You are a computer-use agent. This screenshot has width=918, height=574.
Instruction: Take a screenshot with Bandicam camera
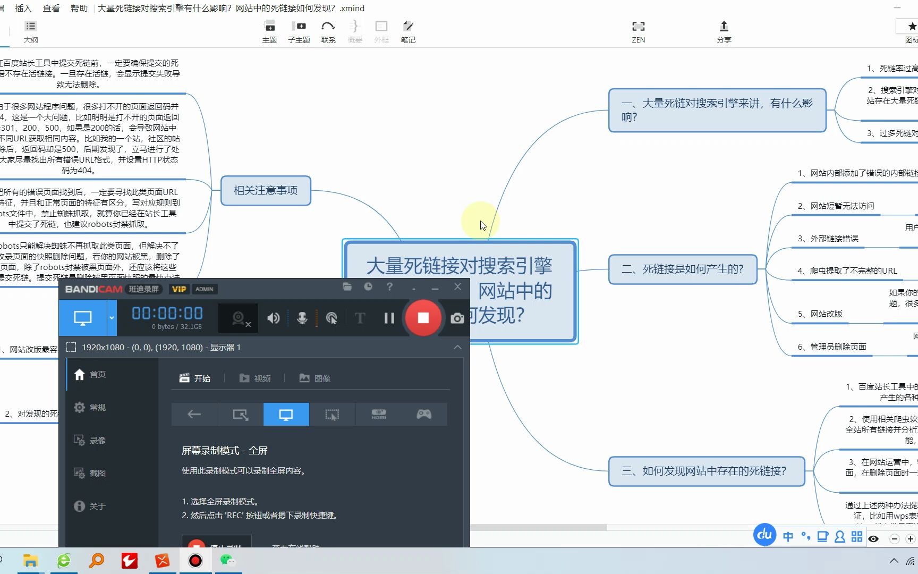pyautogui.click(x=457, y=318)
